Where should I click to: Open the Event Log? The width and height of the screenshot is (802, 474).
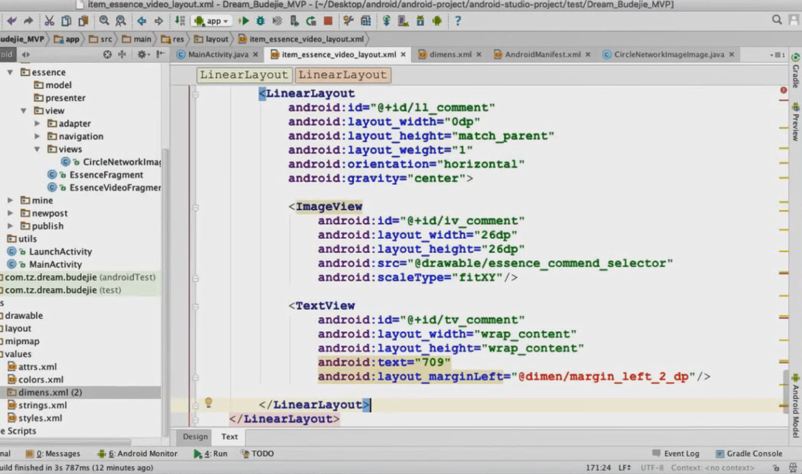(x=675, y=454)
